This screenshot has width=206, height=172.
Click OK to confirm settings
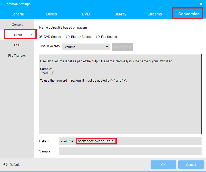point(163,165)
